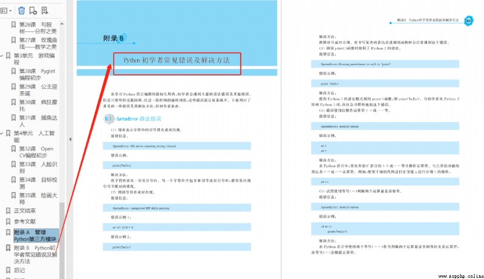Click bookmark icon beside 第27课
This screenshot has width=484, height=279.
pos(13,40)
